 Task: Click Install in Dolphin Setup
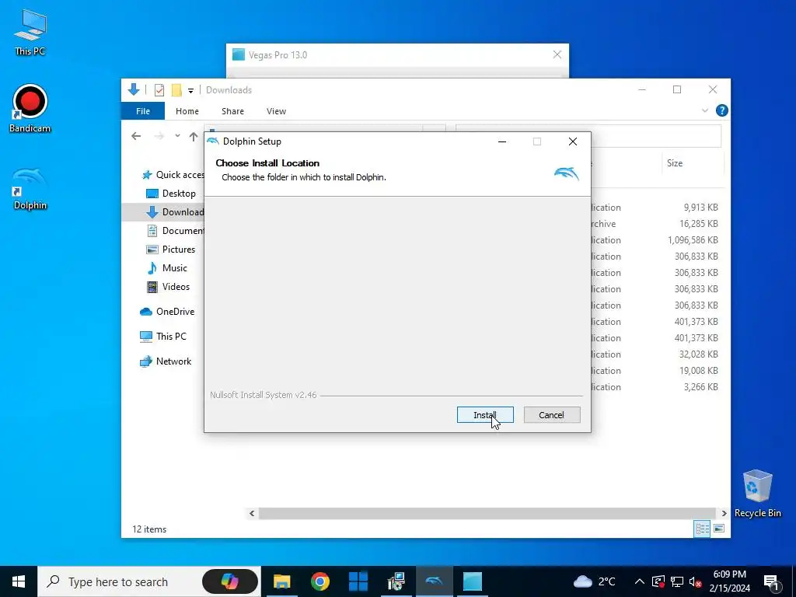click(485, 415)
